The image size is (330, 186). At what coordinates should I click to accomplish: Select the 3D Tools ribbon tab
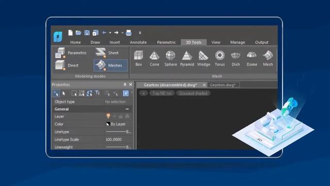[194, 42]
